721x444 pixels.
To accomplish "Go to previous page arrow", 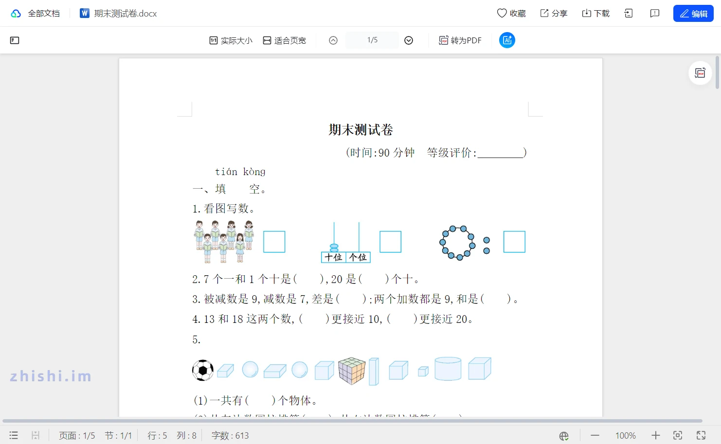I will (x=333, y=40).
